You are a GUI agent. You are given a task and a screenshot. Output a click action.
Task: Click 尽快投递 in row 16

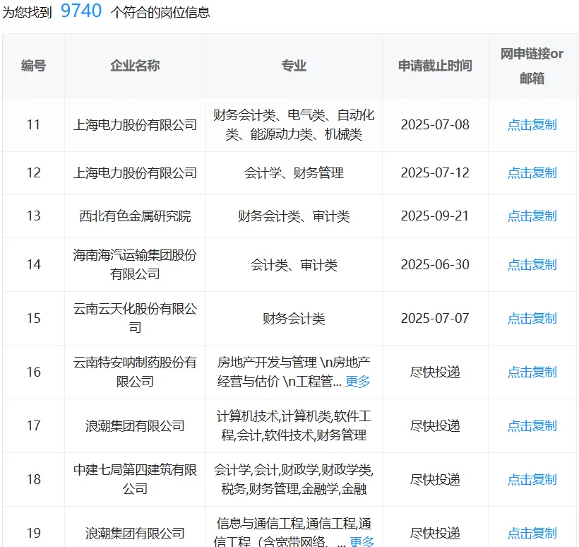[x=435, y=372]
